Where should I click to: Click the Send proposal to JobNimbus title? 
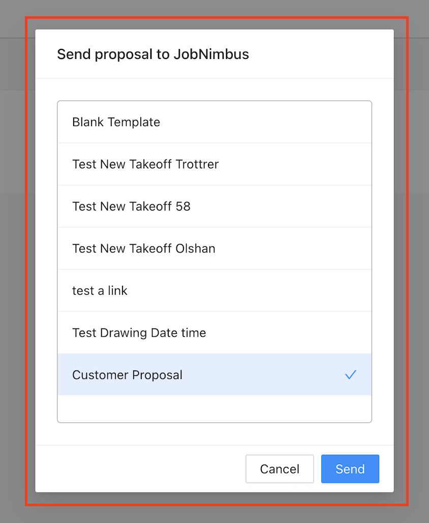(x=152, y=54)
